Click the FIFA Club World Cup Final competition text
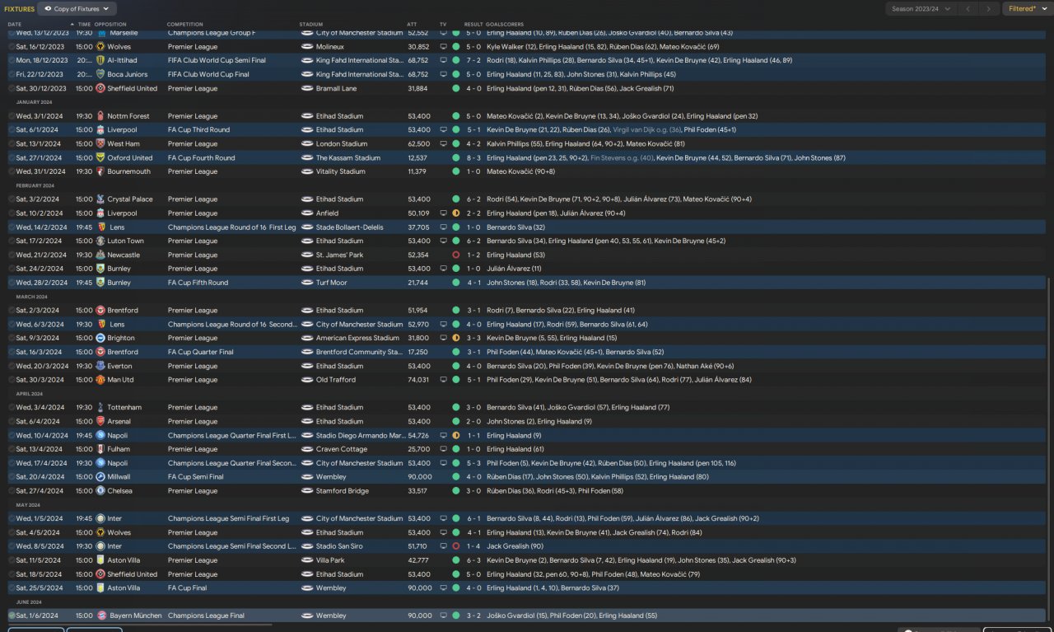The width and height of the screenshot is (1054, 632). 208,74
